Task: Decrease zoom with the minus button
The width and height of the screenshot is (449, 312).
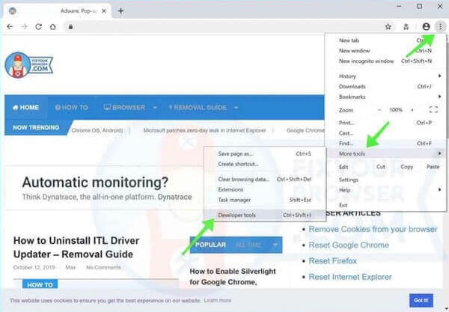Action: point(379,110)
